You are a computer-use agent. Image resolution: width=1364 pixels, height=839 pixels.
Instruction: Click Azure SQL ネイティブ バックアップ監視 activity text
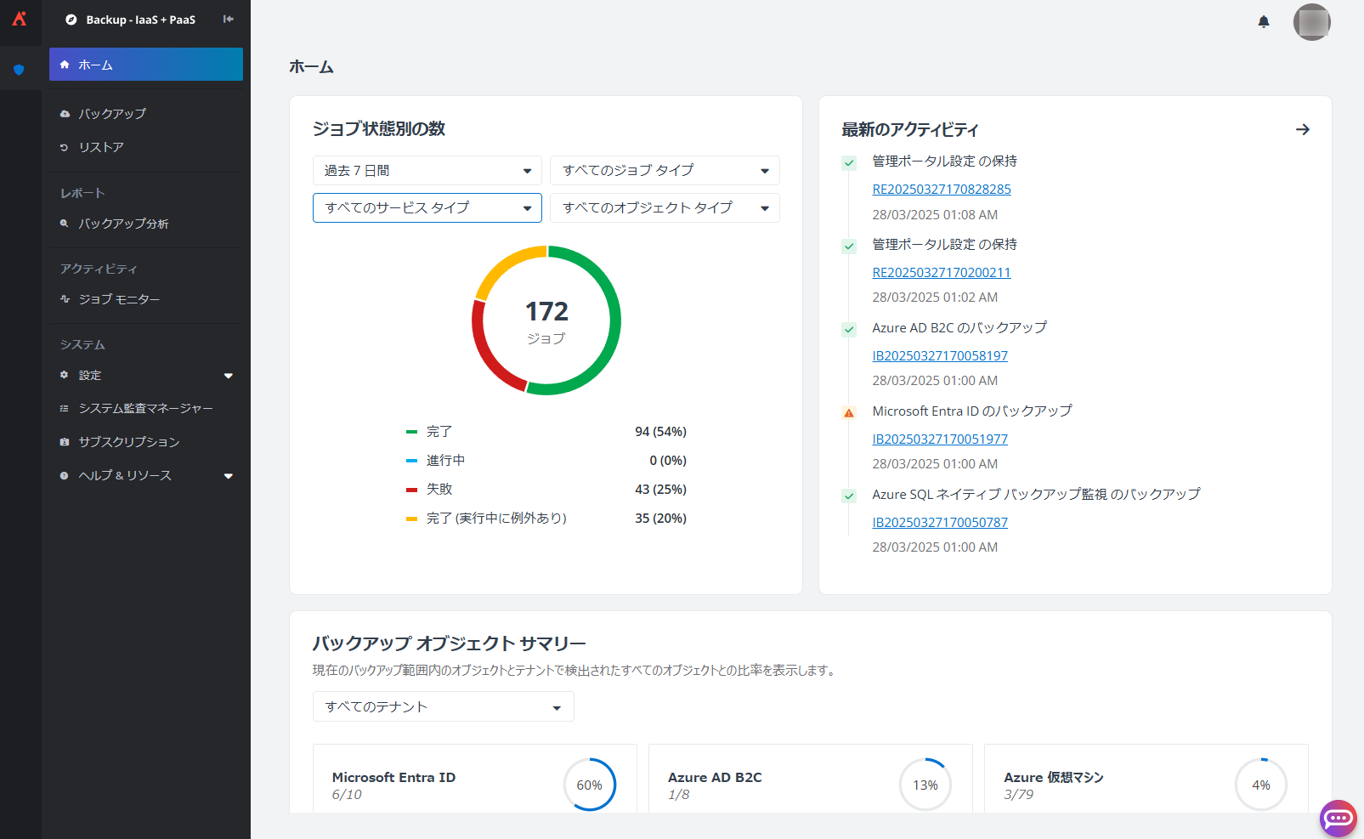[x=1036, y=495]
